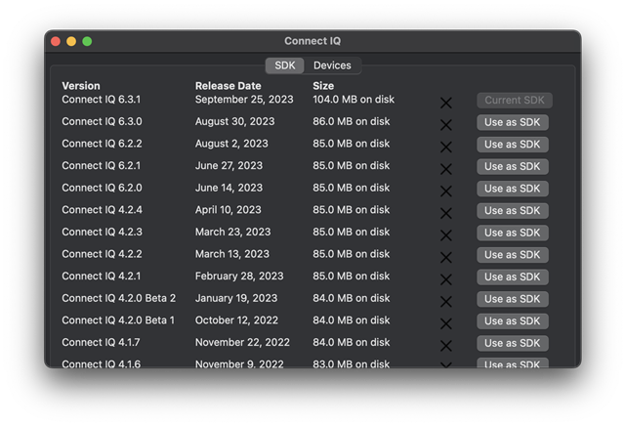Click the September 25, 2023 date
Viewport: 625px width, 426px height.
(244, 100)
